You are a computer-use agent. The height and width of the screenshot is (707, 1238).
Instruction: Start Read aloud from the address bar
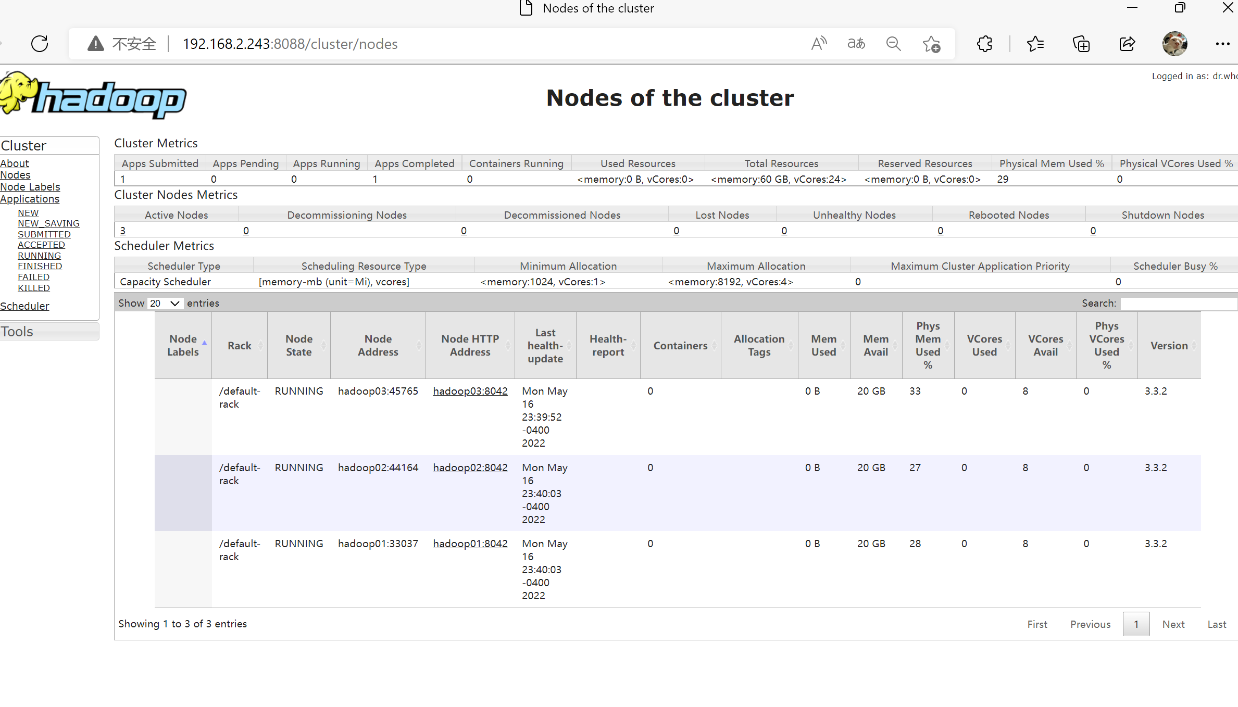tap(818, 44)
